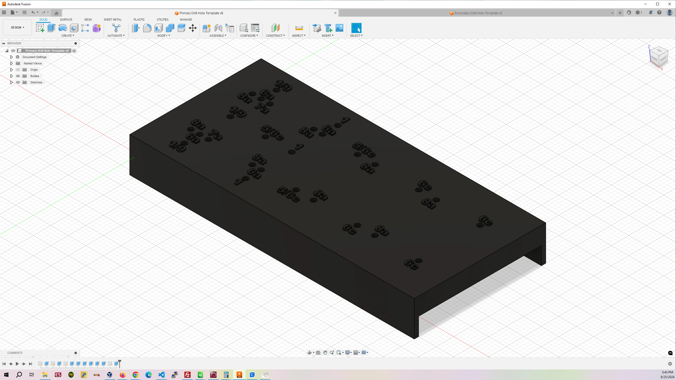Activate the root component radio button
Screen dimensions: 676x380
tap(74, 51)
